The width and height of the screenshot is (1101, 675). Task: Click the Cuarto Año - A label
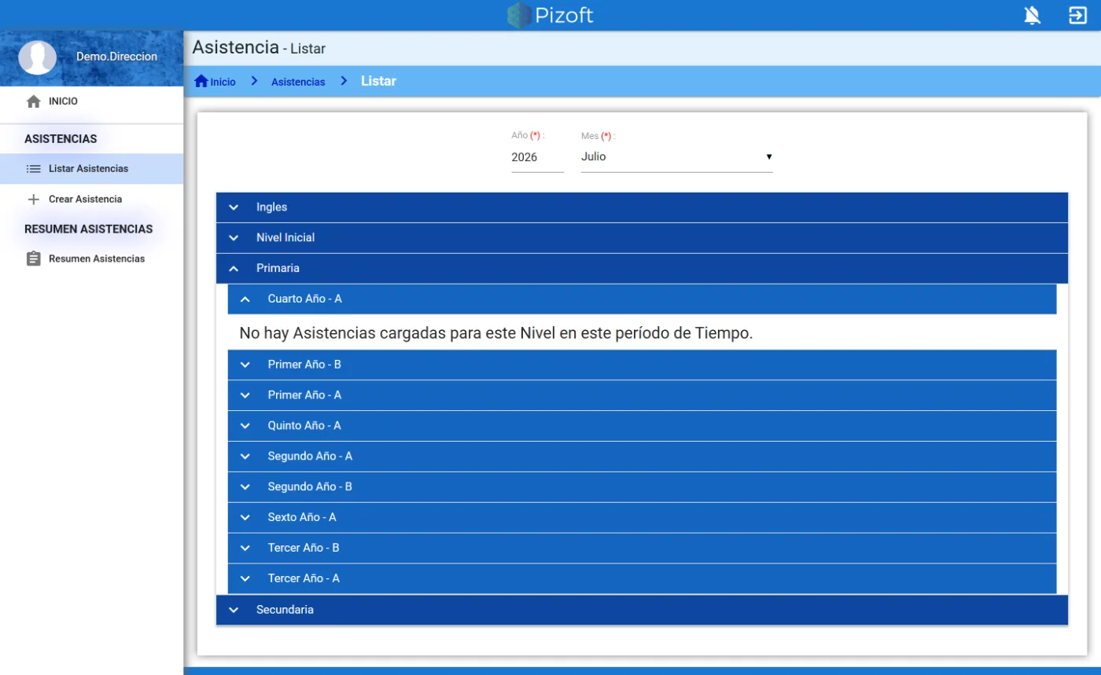click(305, 299)
